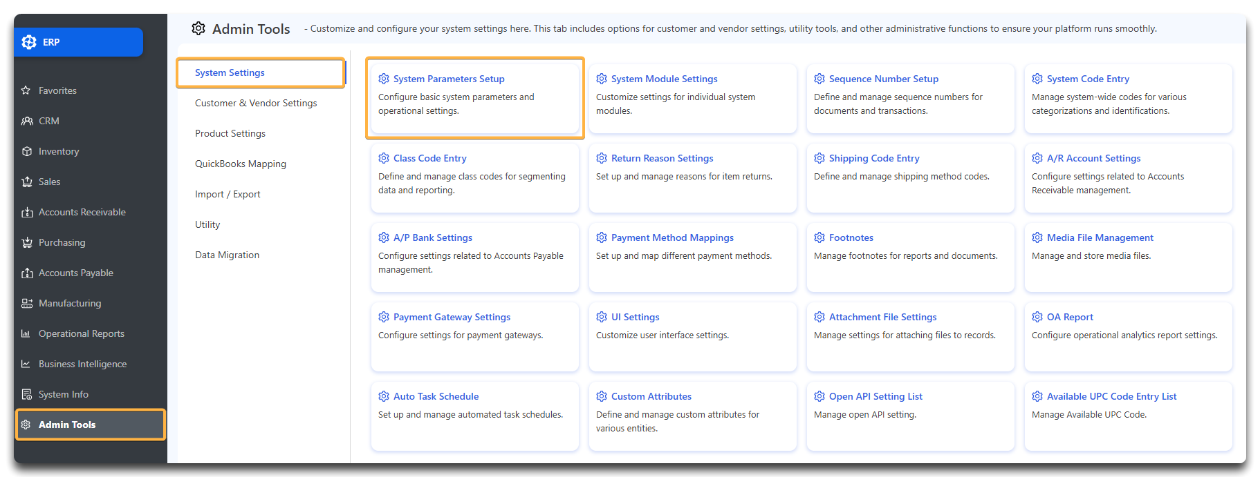Open the Data Migration section
1260x477 pixels.
tap(228, 255)
